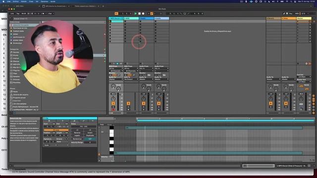Toggle Return A Reverb activator button
The height and width of the screenshot is (178, 317).
(271, 103)
